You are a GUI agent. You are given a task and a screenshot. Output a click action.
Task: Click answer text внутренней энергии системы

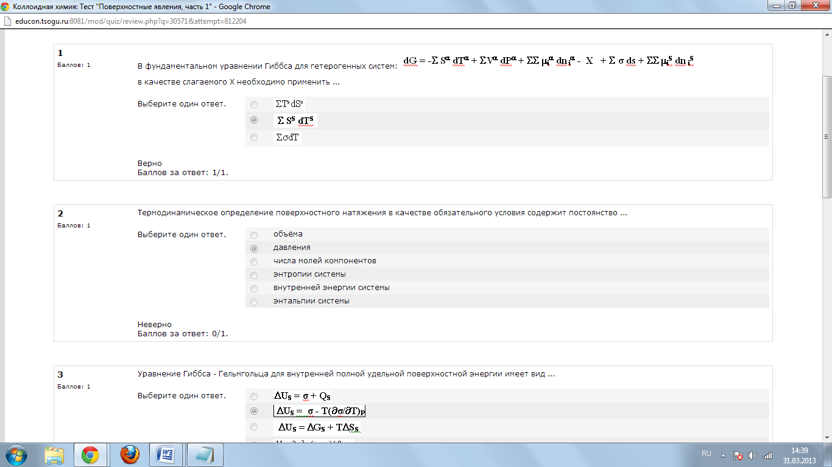click(331, 288)
